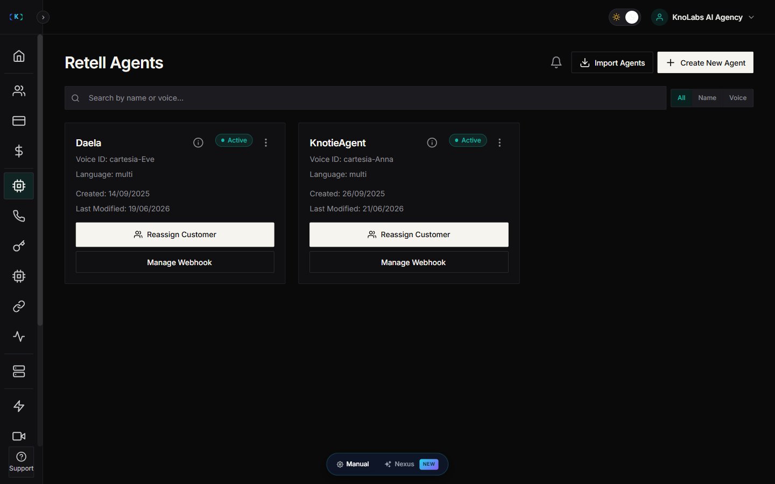Viewport: 775px width, 484px height.
Task: Open the three-dot menu on Daela card
Action: click(266, 143)
